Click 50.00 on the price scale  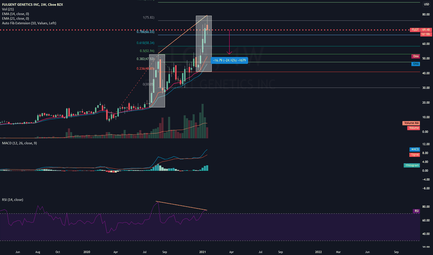[426, 58]
